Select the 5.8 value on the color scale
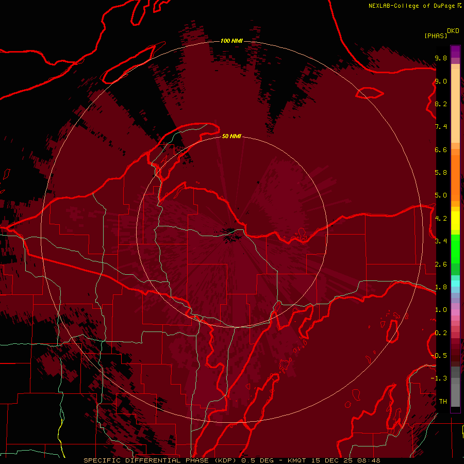464x464 pixels. coord(441,173)
